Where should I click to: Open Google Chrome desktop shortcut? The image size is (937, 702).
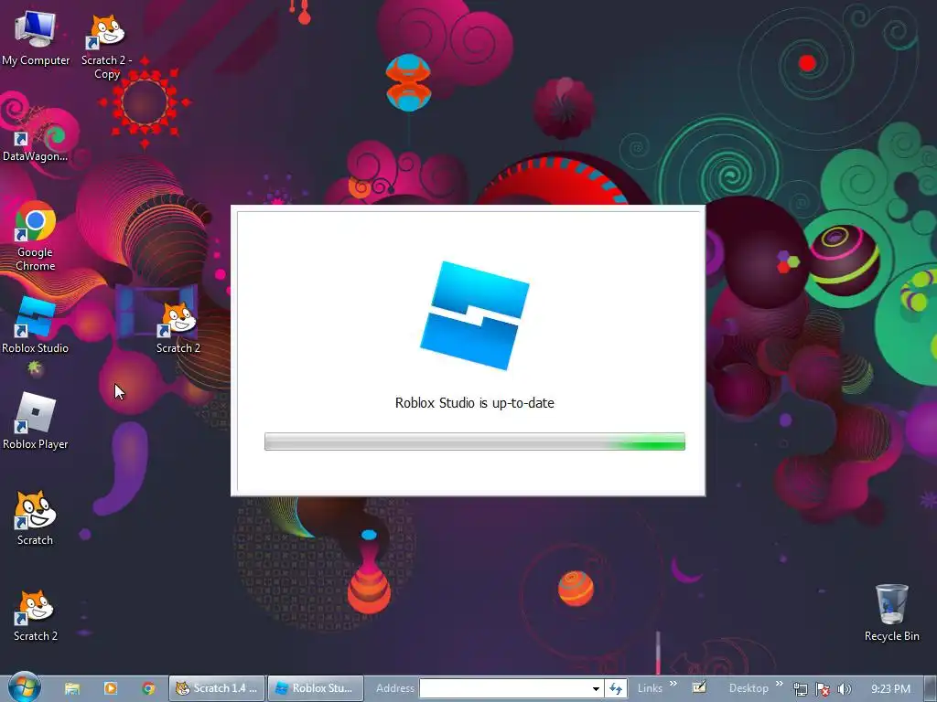click(36, 237)
